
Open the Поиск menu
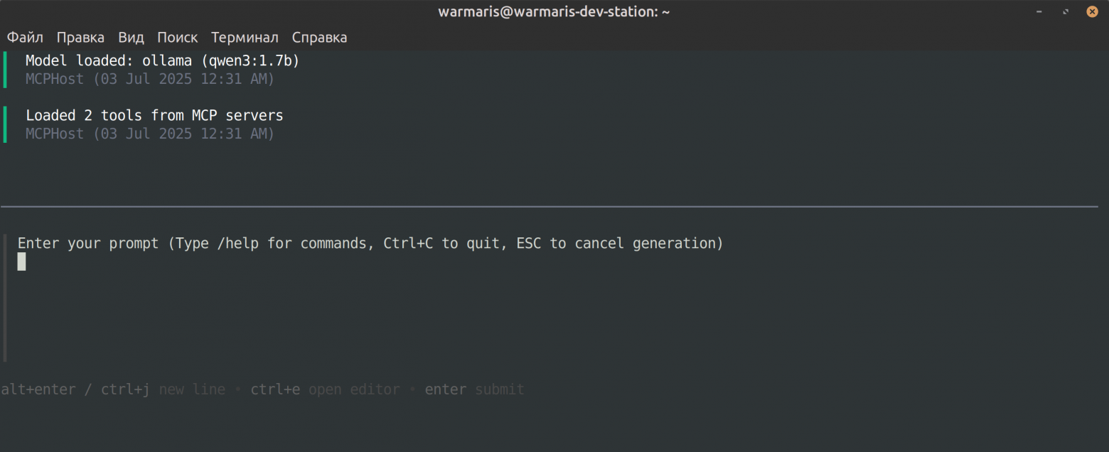click(x=177, y=38)
